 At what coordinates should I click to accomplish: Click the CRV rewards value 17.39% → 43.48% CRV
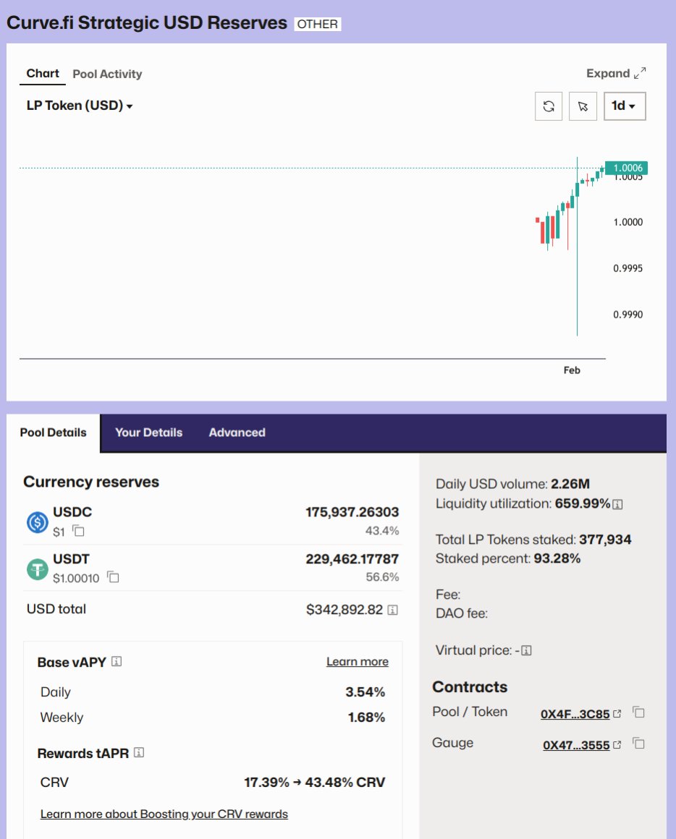pos(314,783)
